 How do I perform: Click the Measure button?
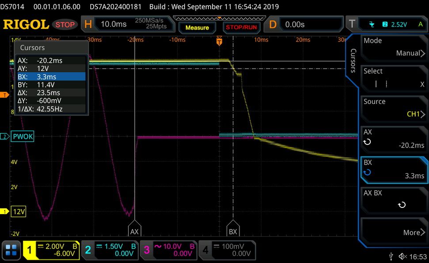[x=197, y=28]
